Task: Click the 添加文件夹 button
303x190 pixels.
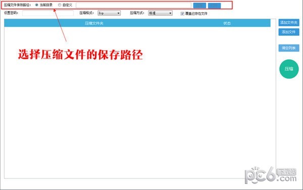Action: [x=289, y=23]
